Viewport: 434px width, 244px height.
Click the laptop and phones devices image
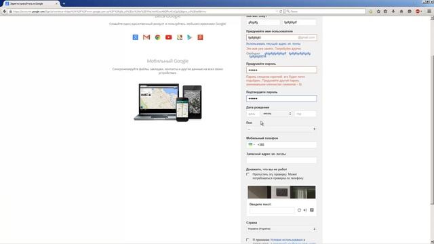(167, 102)
